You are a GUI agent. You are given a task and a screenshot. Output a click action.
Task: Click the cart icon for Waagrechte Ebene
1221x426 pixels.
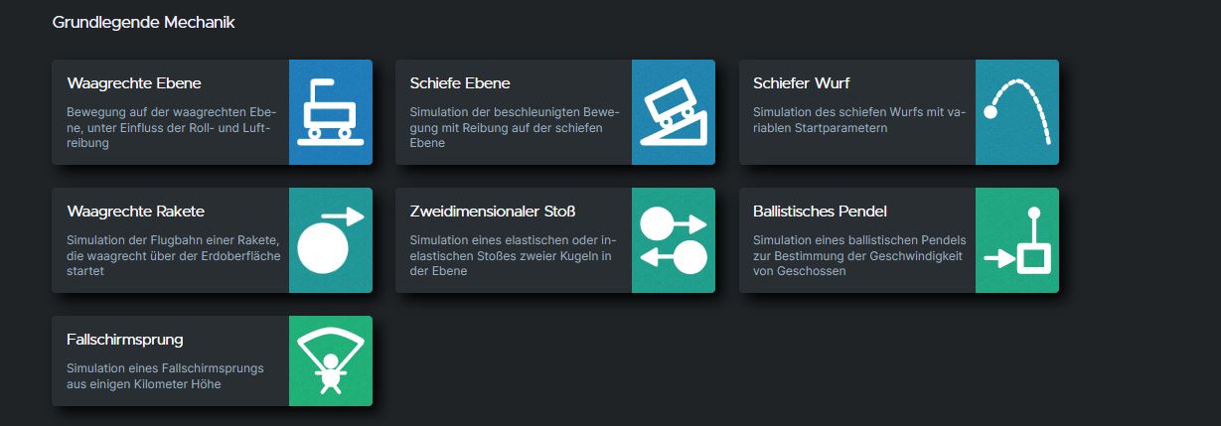pos(330,112)
